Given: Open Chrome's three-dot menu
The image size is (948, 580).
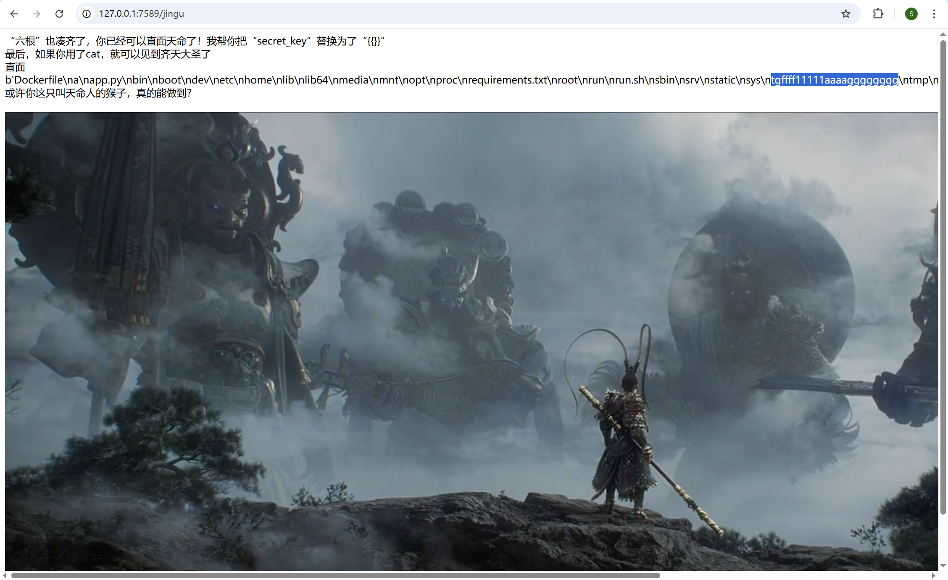Looking at the screenshot, I should point(934,14).
